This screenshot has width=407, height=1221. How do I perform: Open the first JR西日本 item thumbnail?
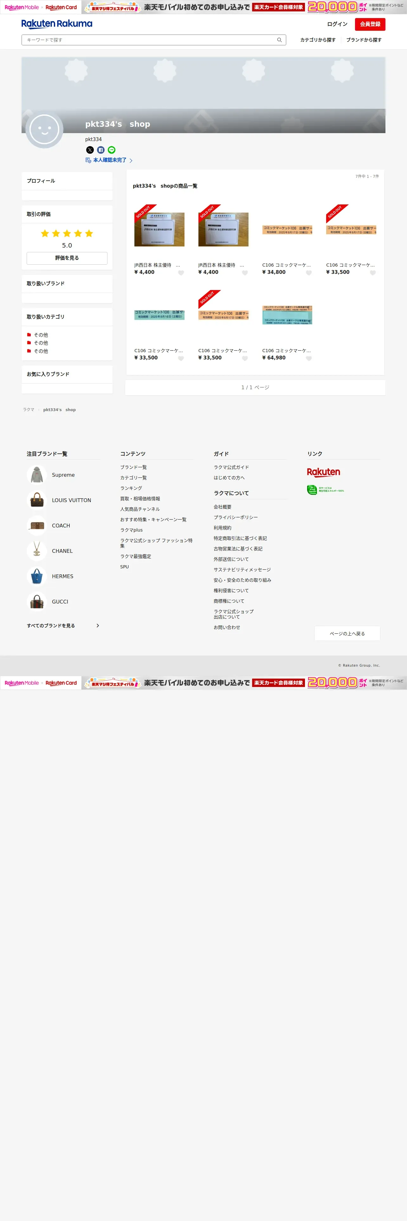click(x=159, y=229)
